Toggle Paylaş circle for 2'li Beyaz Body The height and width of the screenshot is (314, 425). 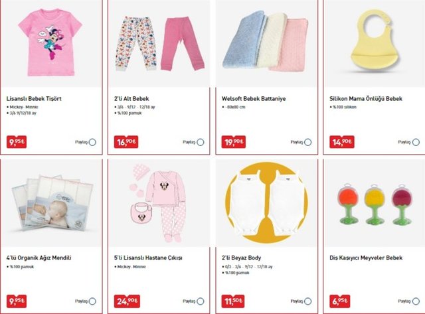tap(308, 301)
